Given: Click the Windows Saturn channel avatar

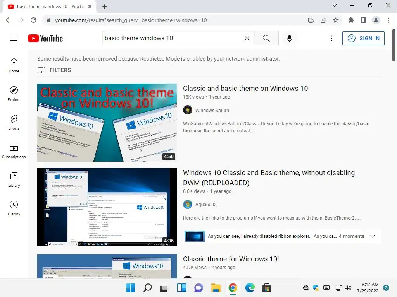Looking at the screenshot, I should point(188,110).
